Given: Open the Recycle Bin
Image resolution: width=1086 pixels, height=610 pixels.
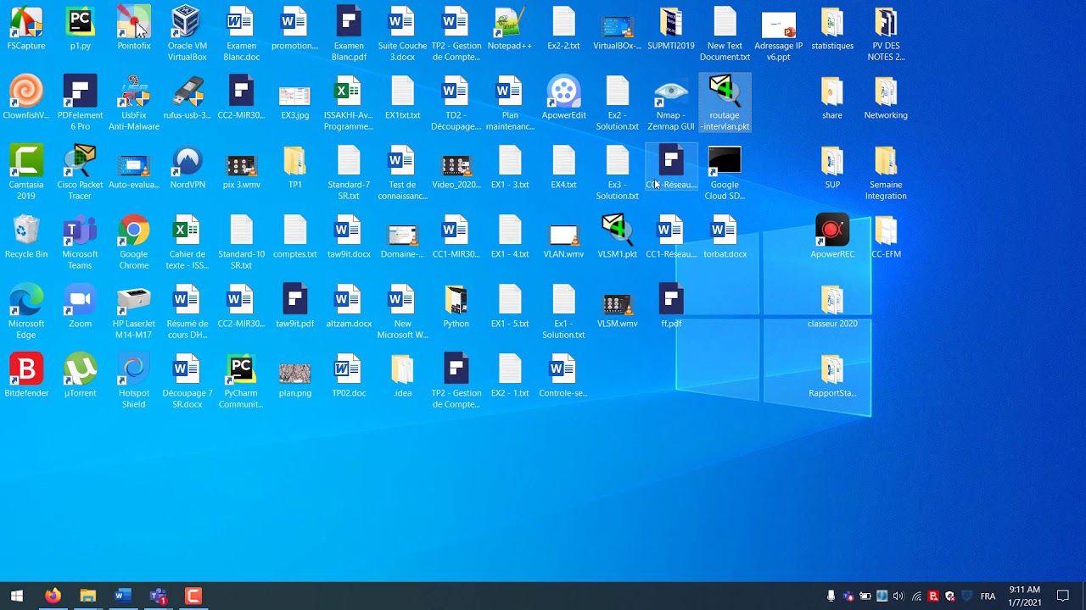Looking at the screenshot, I should [26, 231].
